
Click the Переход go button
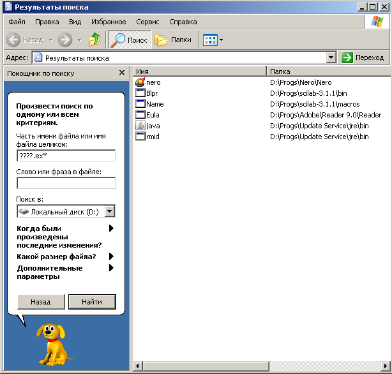click(x=363, y=57)
